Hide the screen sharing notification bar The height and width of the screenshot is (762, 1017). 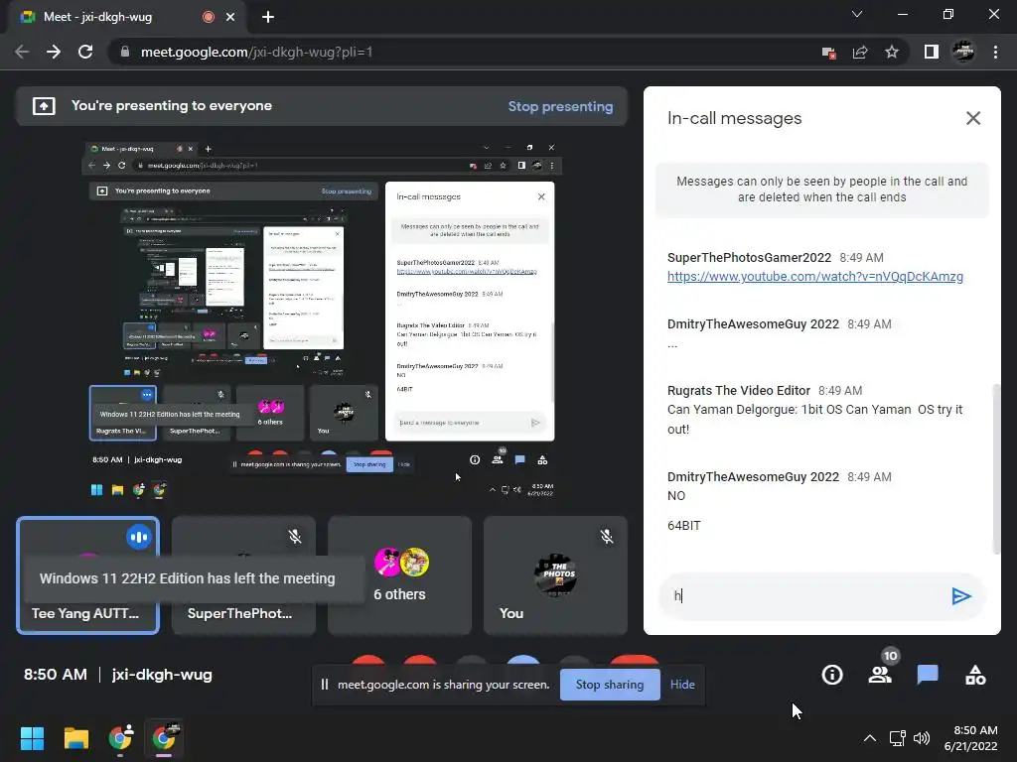click(682, 685)
